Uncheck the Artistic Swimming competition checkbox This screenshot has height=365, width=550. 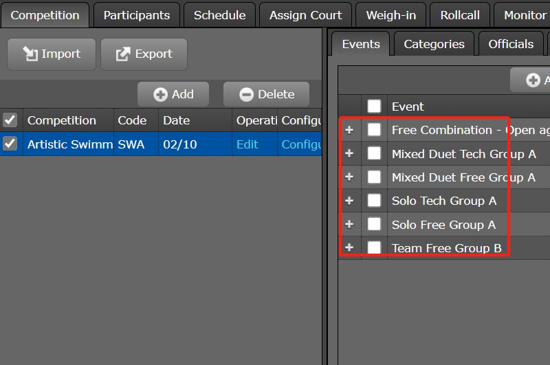pos(10,144)
